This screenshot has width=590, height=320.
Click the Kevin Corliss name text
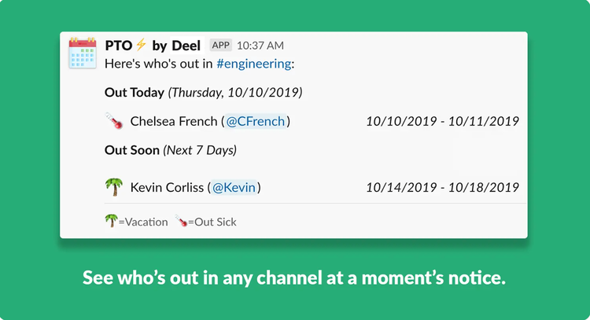(167, 187)
